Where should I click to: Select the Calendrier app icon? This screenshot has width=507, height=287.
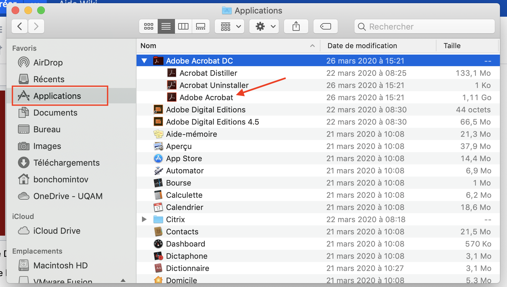coord(158,207)
